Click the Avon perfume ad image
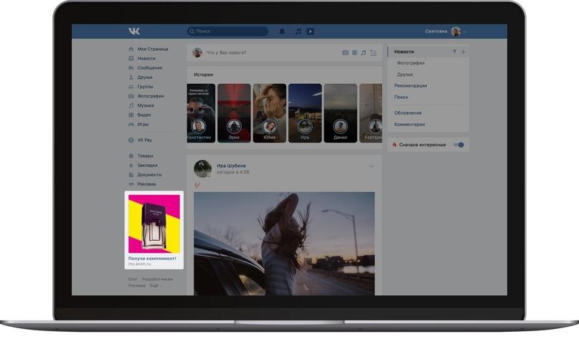This screenshot has width=579, height=339. coord(154,224)
